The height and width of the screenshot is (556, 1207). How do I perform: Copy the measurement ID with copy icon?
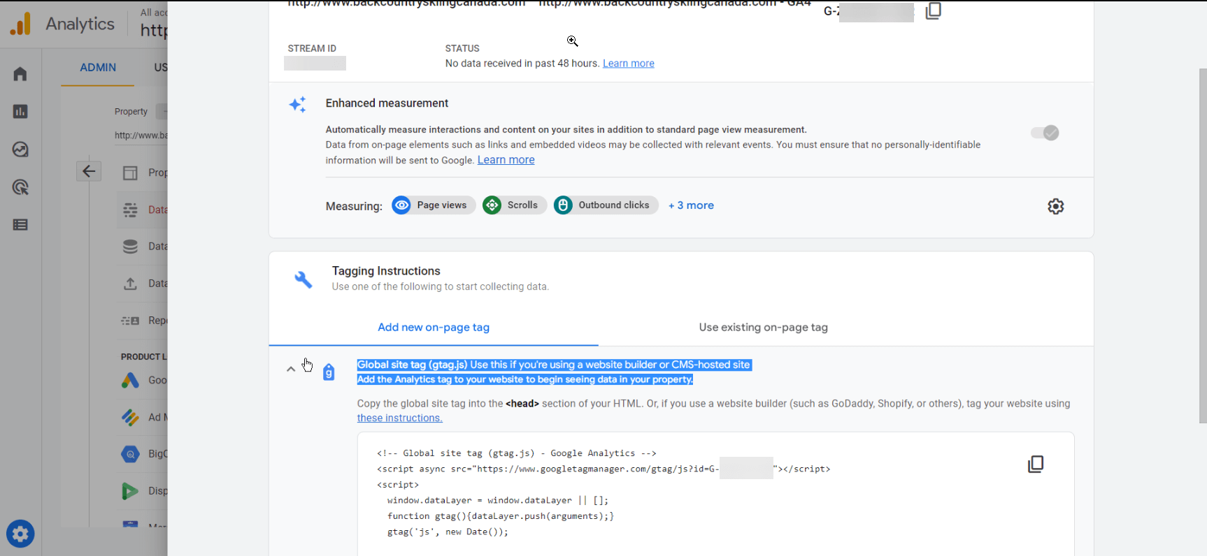pyautogui.click(x=934, y=10)
